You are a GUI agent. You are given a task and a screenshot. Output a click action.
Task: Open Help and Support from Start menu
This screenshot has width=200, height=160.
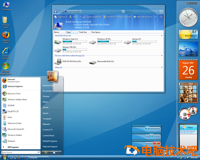pos(50,147)
